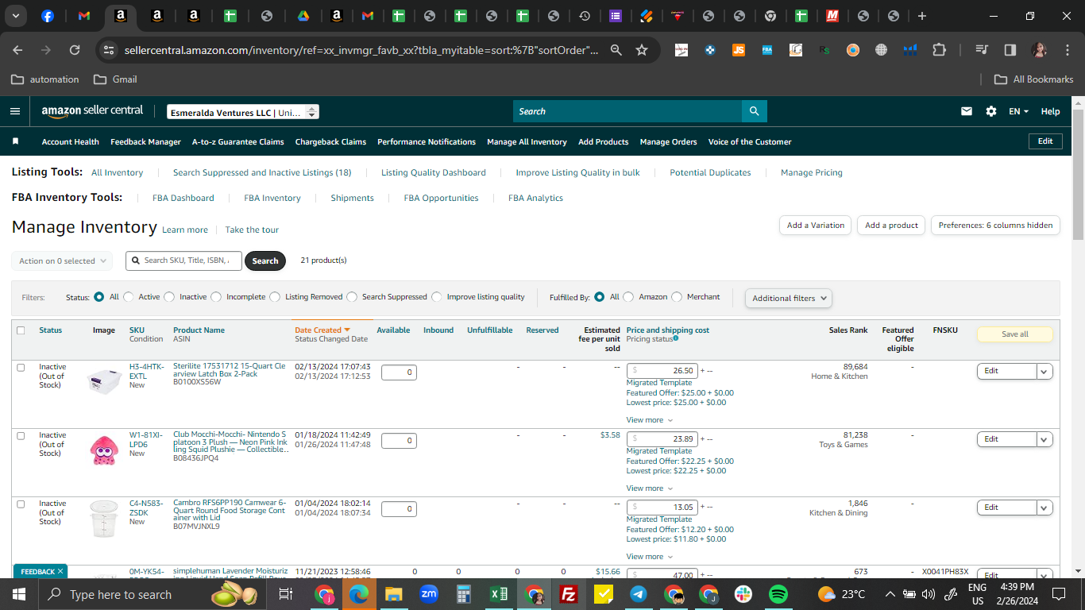Open Task View on the taskbar
Viewport: 1085px width, 610px height.
pos(286,594)
